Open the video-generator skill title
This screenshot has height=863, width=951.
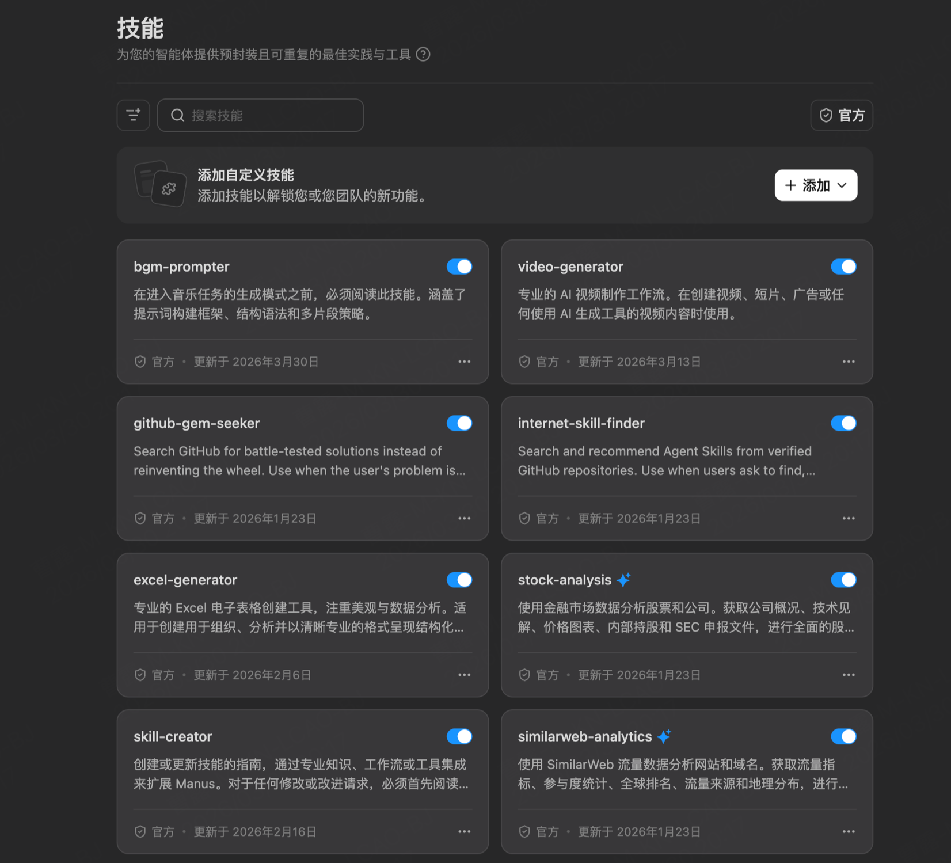click(x=570, y=267)
